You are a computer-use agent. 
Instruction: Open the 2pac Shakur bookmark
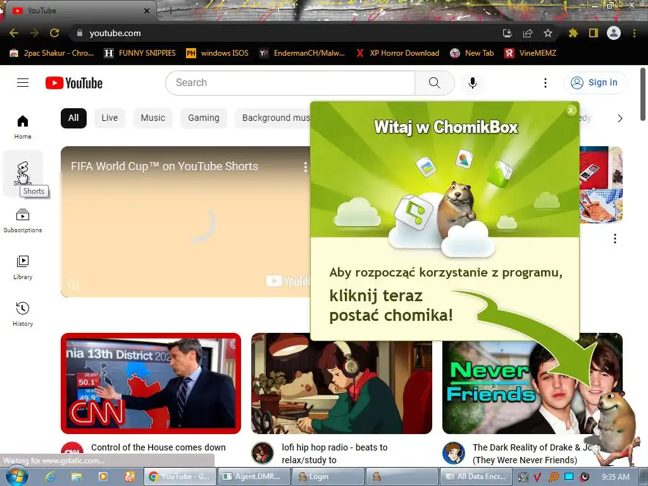(x=52, y=53)
